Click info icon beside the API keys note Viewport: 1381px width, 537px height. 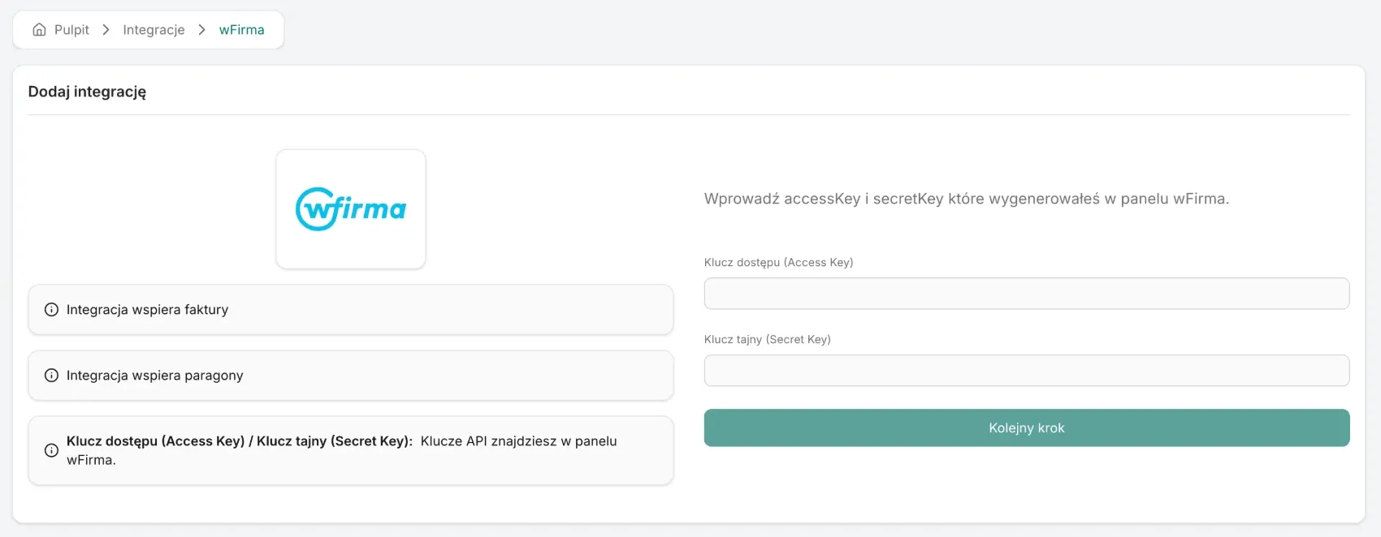(x=51, y=450)
